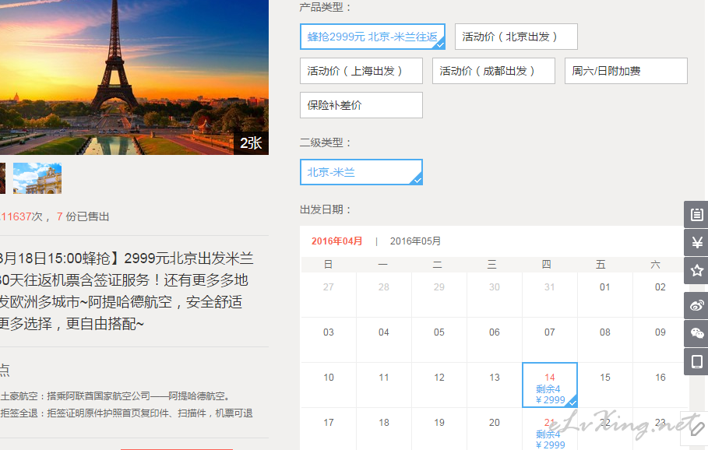Open the mobile device sidebar icon

coord(696,362)
